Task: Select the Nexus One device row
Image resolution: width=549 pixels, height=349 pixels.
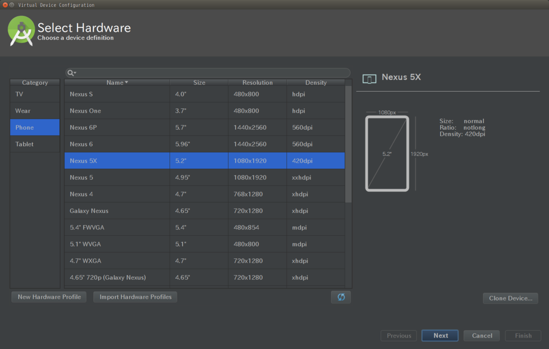Action: coord(204,110)
